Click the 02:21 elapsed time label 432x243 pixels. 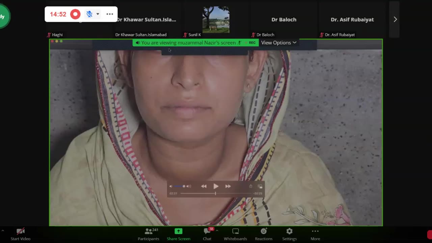173,193
